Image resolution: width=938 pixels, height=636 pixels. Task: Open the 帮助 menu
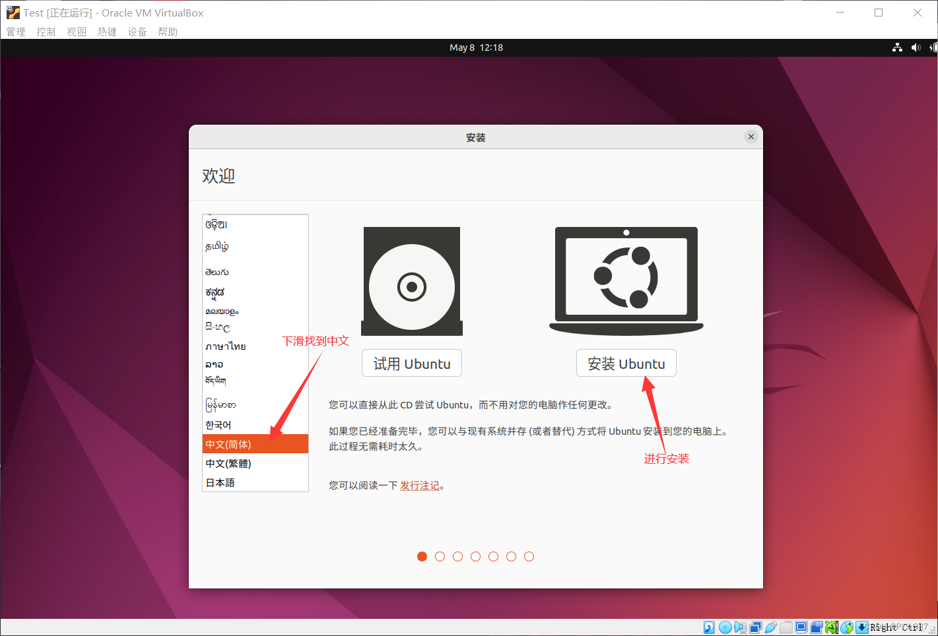click(x=168, y=32)
